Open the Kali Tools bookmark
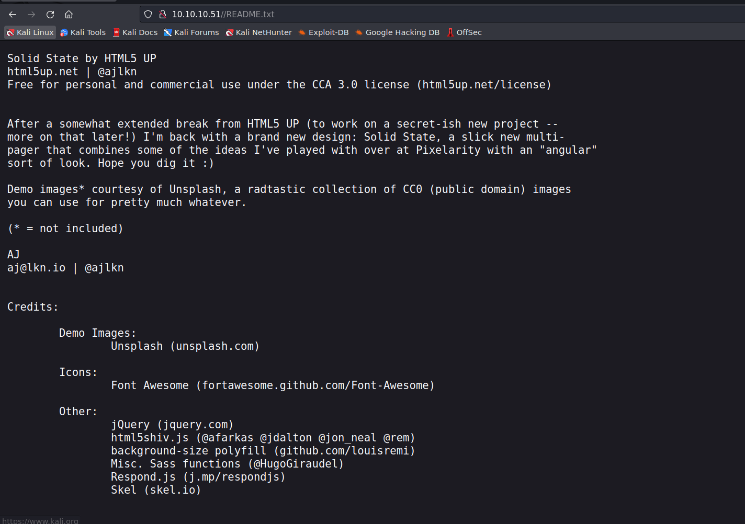 point(83,32)
